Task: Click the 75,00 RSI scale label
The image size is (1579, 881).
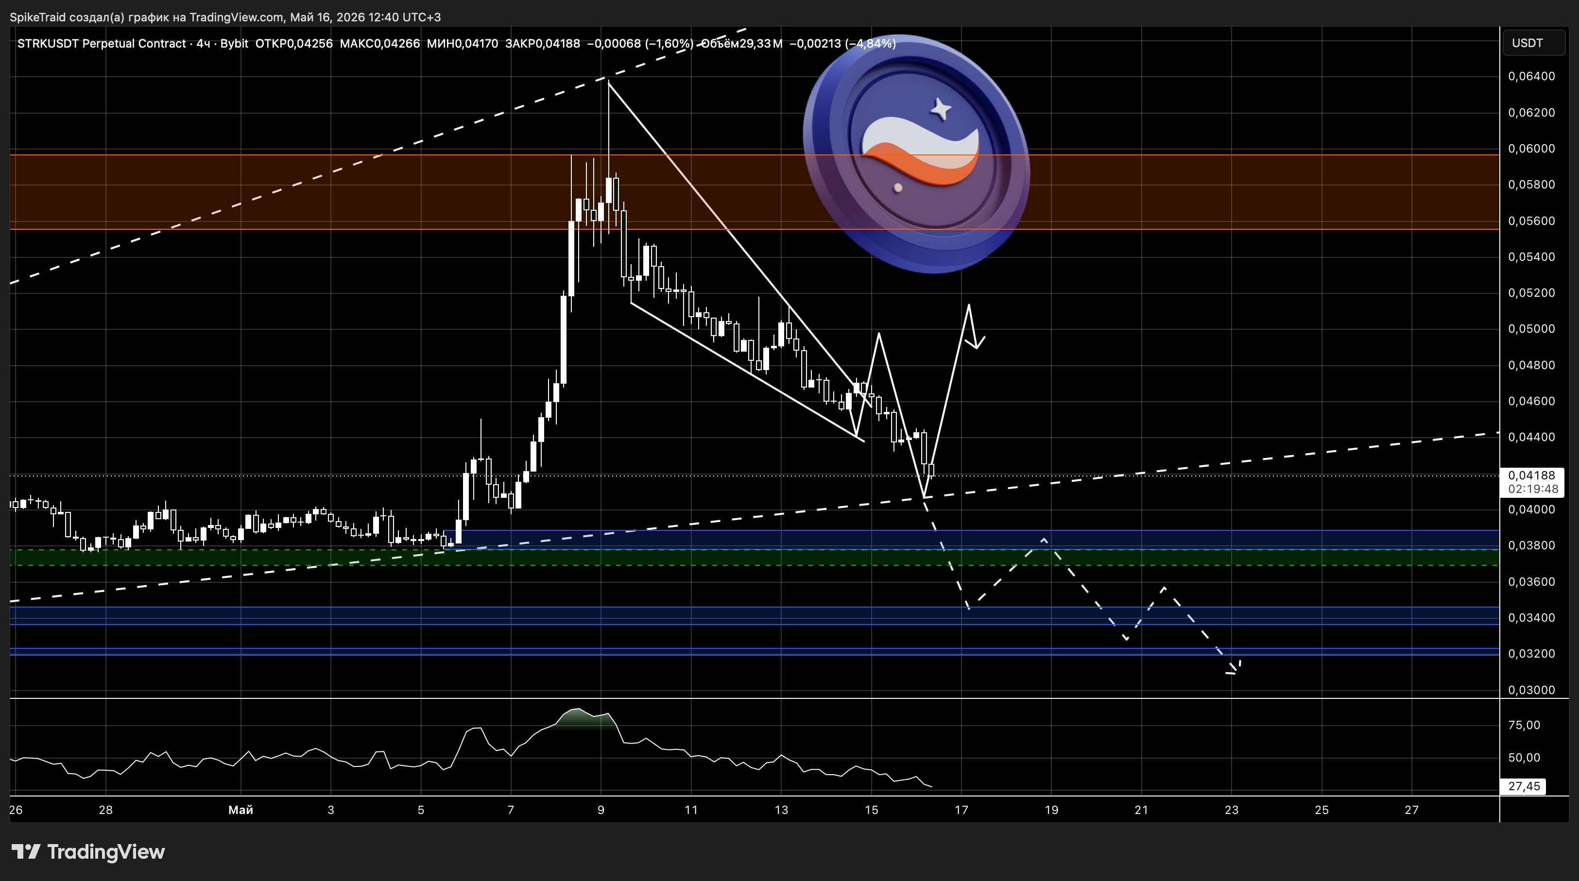Action: [1524, 725]
